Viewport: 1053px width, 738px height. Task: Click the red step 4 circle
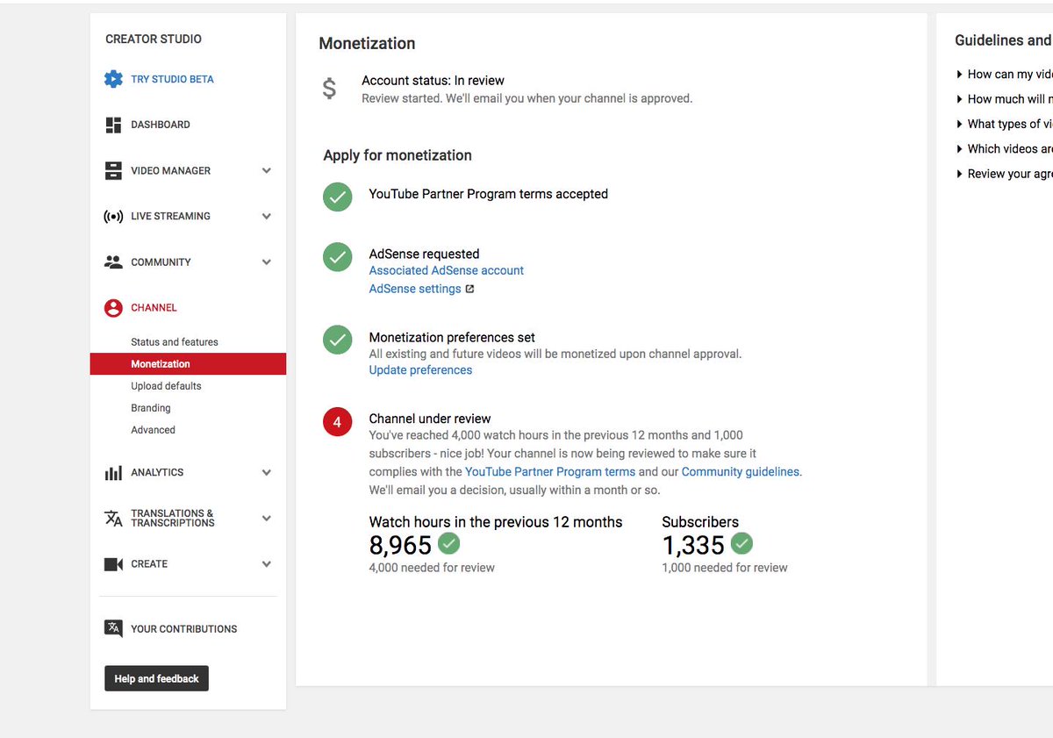(x=338, y=422)
